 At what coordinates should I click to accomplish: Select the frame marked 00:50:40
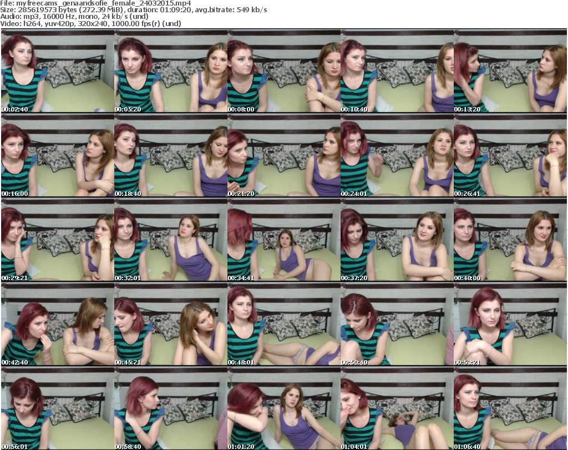397,324
